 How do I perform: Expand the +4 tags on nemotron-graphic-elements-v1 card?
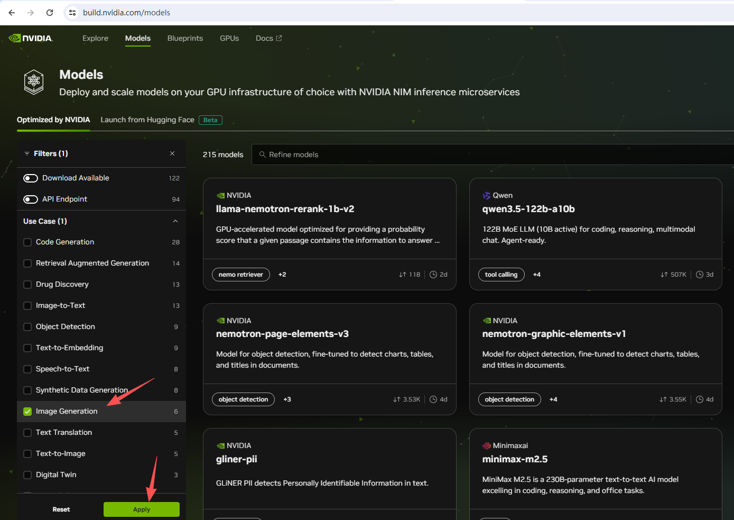[553, 399]
